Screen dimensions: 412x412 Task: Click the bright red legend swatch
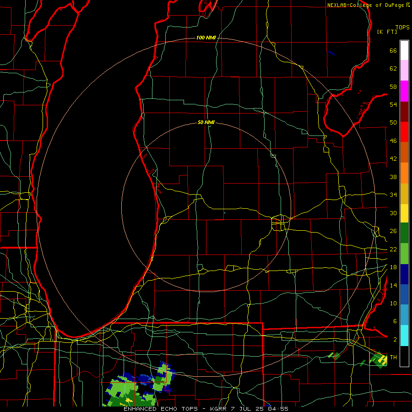(x=404, y=132)
